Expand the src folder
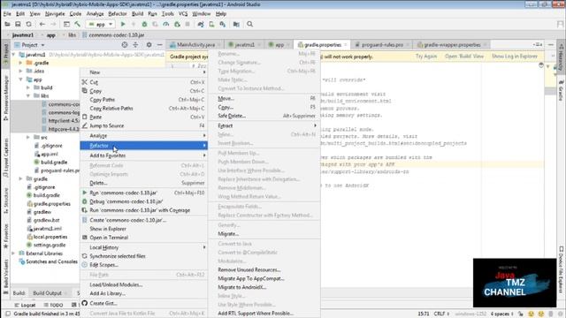This screenshot has height=318, width=566. point(28,138)
